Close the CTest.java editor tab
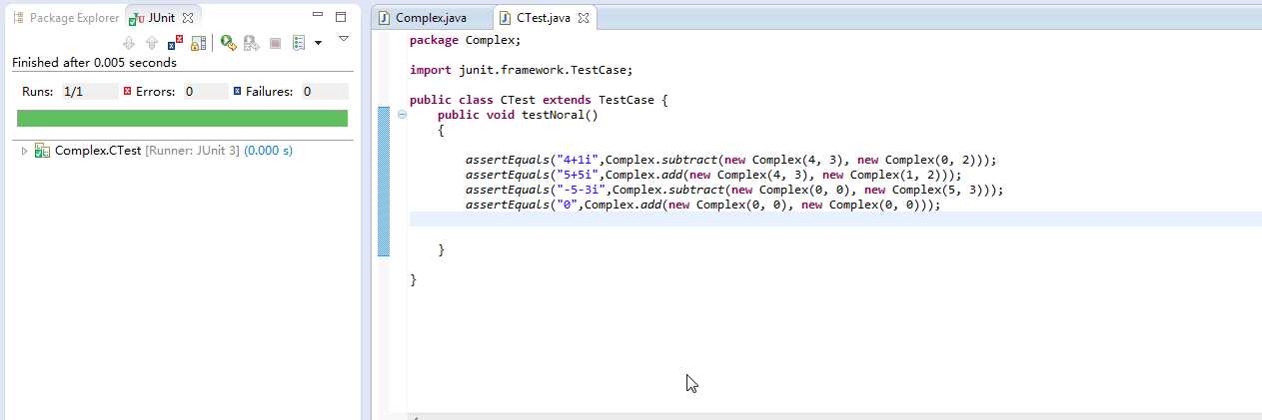This screenshot has height=420, width=1262. (x=584, y=18)
